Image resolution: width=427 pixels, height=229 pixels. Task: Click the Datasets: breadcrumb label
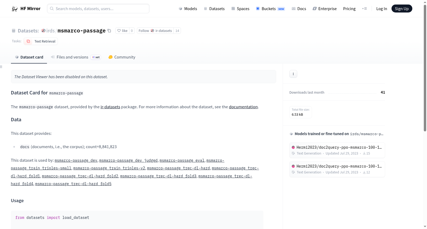pos(28,31)
